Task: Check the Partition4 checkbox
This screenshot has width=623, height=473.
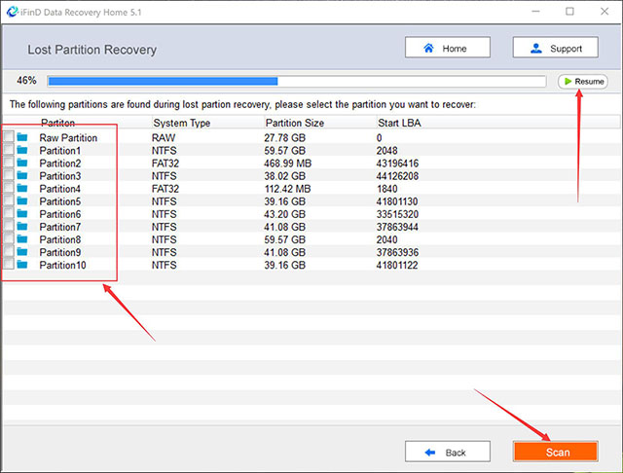Action: click(x=9, y=188)
